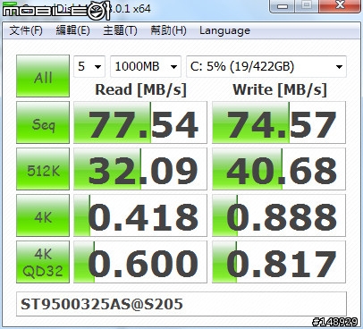Screen dimensions: 363x329
Task: Select Seq read value 77.54
Action: (x=140, y=122)
